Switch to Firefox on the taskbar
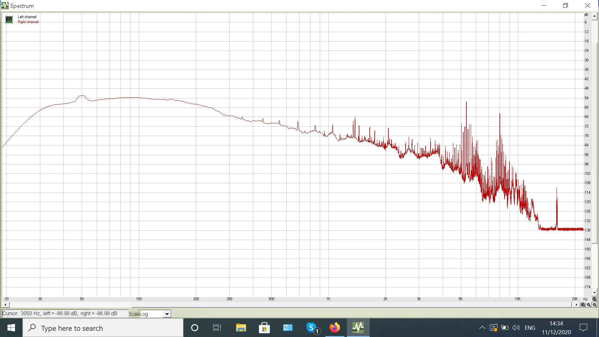The width and height of the screenshot is (599, 337). click(335, 328)
